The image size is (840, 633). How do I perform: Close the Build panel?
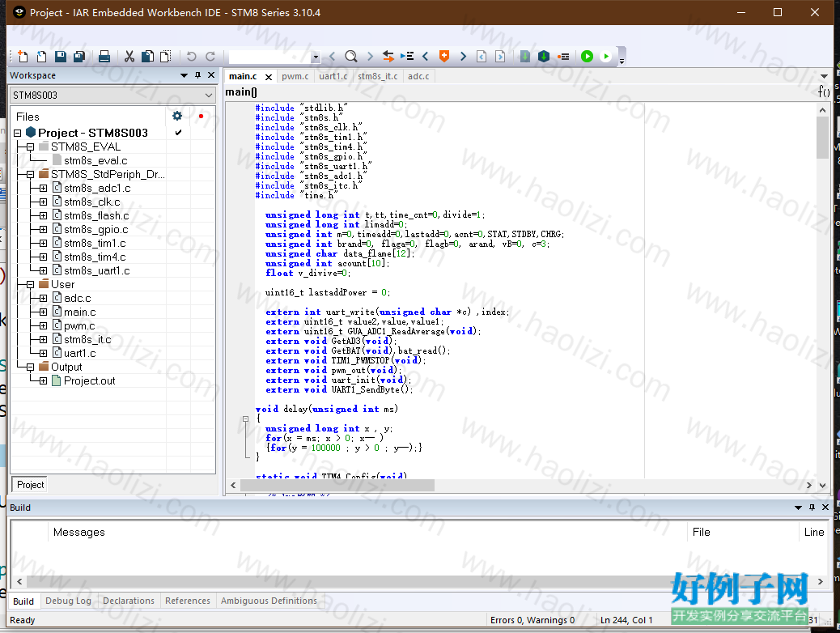(825, 507)
